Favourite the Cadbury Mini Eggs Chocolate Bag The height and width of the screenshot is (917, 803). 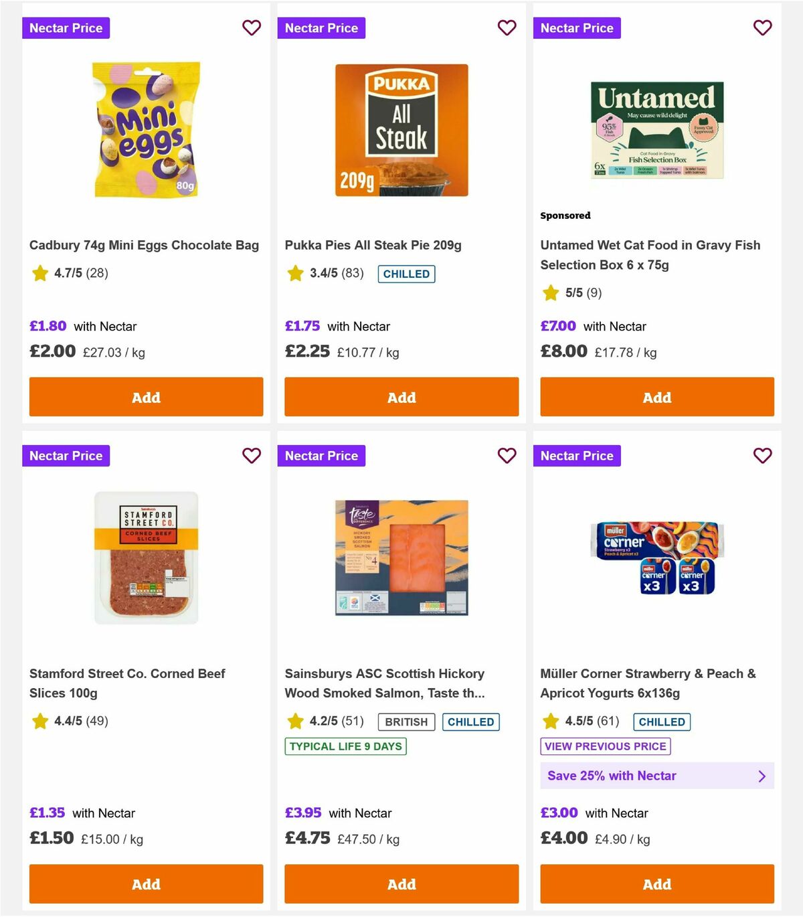(252, 28)
